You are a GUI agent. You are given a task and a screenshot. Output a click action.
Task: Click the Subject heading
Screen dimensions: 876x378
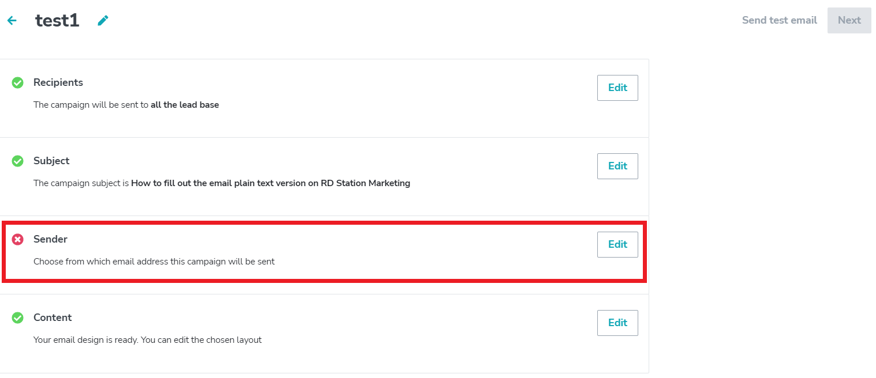click(51, 161)
